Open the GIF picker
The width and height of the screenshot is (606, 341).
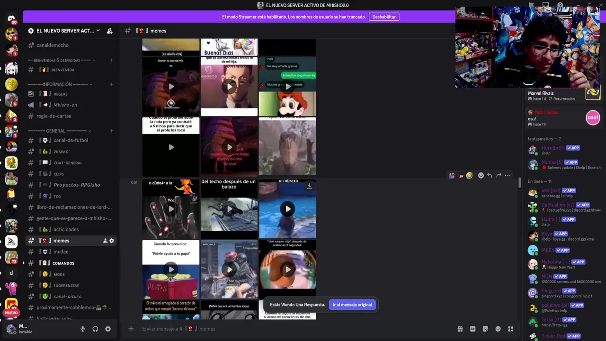coord(472,329)
